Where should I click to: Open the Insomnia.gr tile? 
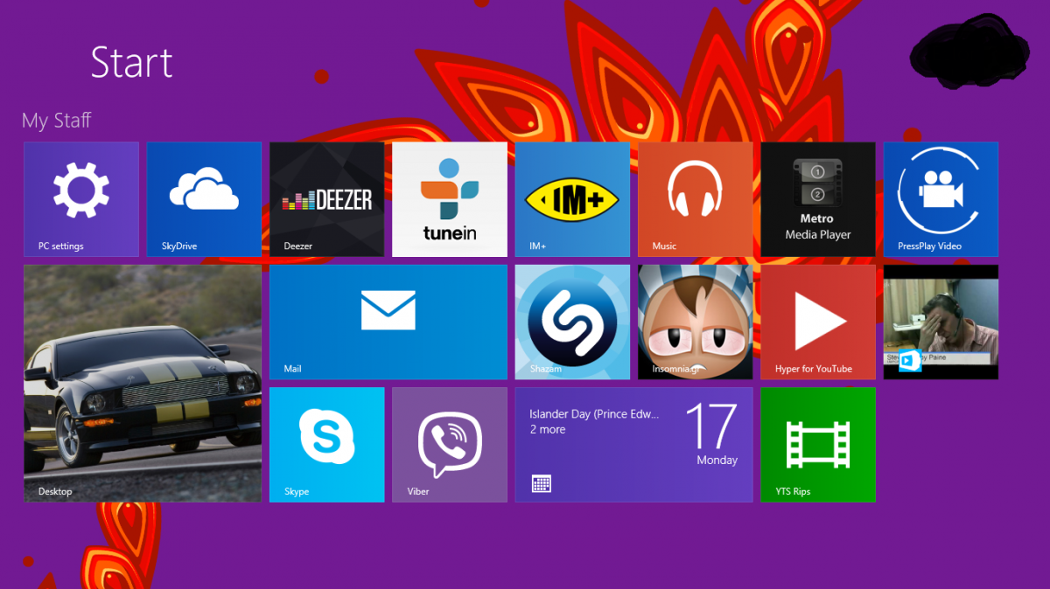point(696,322)
